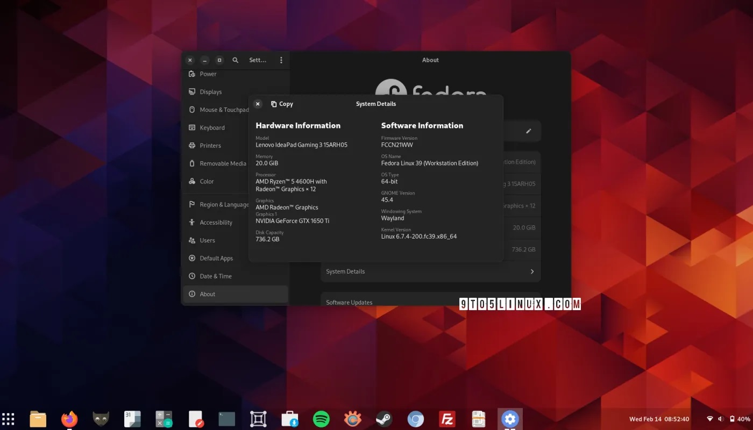Viewport: 753px width, 430px height.
Task: Click the Displays icon in the sidebar
Action: 191,91
